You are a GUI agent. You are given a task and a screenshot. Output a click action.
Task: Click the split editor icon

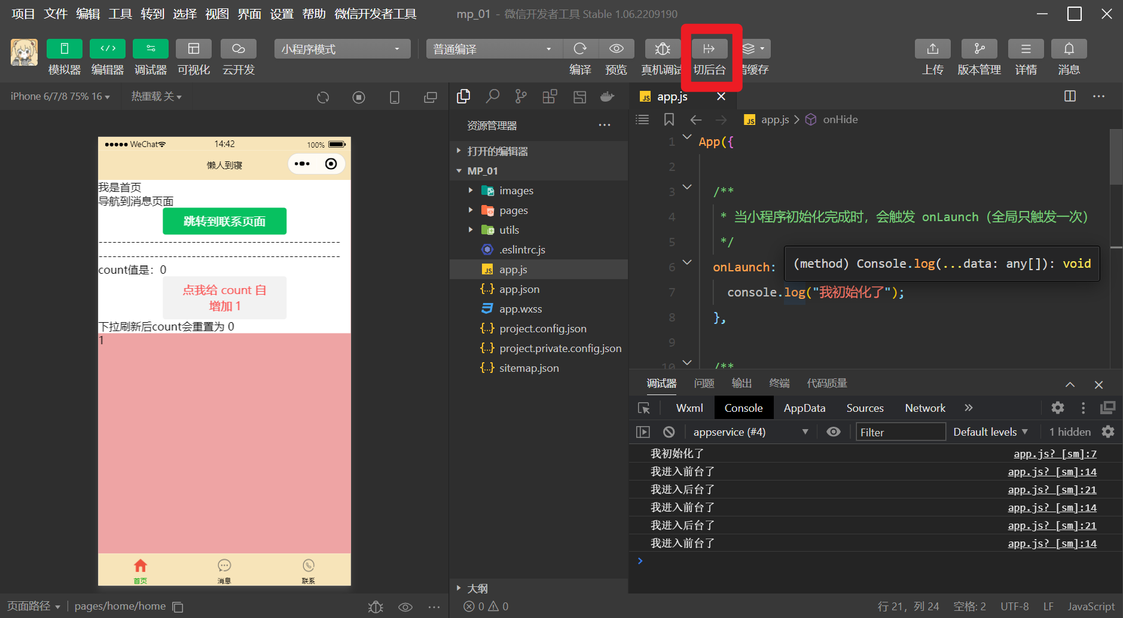point(1070,96)
